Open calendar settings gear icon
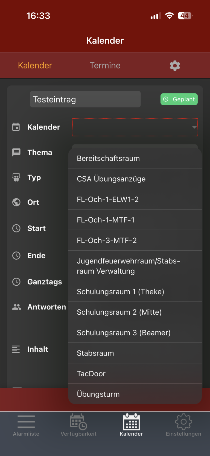This screenshot has height=456, width=210. click(x=175, y=66)
